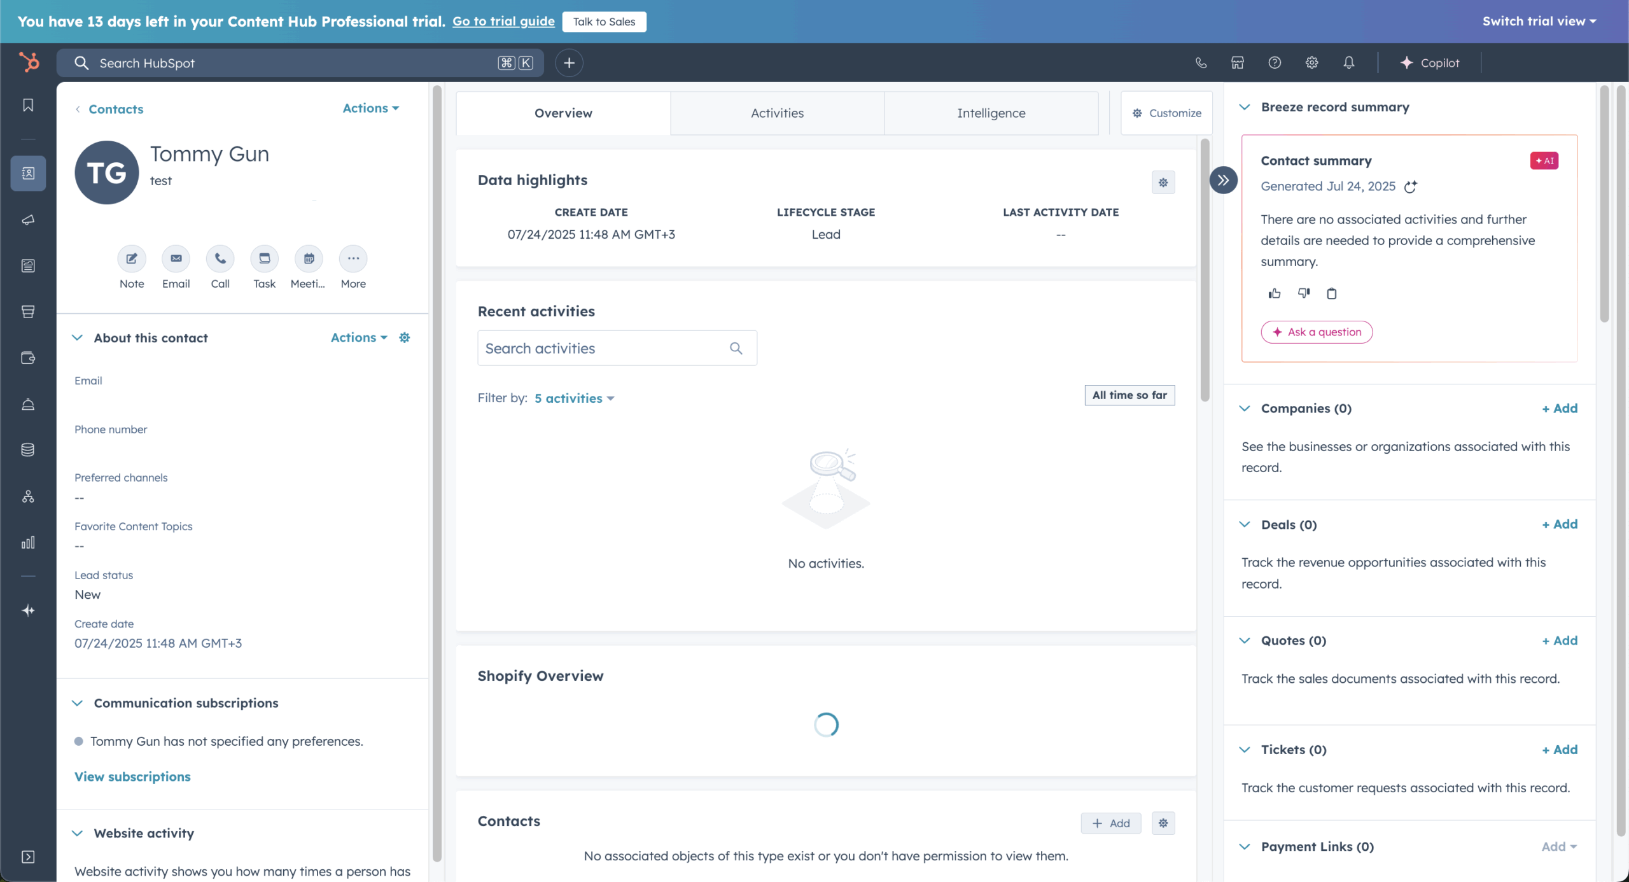Add a Company association
This screenshot has height=882, width=1629.
click(1559, 409)
